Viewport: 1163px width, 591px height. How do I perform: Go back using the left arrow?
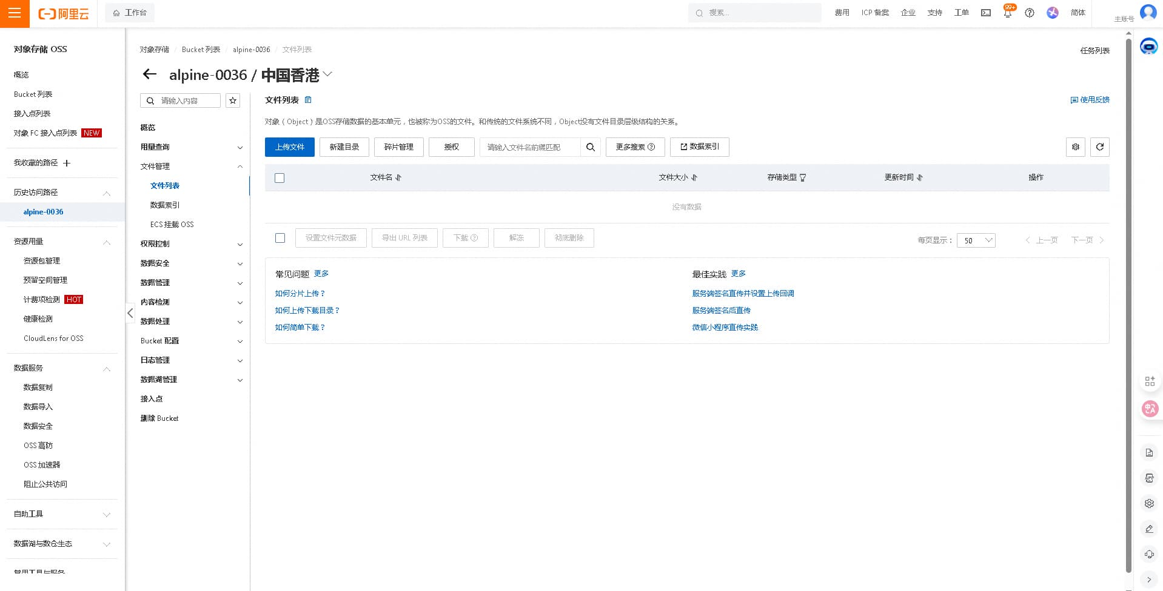(x=149, y=74)
